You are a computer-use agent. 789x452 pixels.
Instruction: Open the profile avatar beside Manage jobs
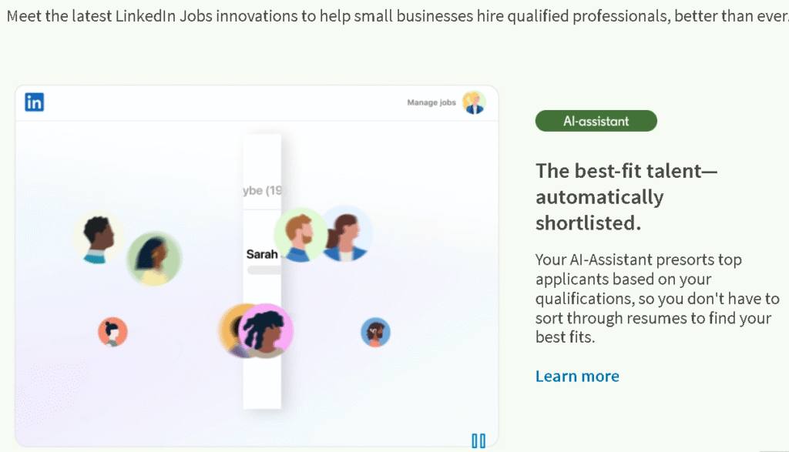[473, 102]
